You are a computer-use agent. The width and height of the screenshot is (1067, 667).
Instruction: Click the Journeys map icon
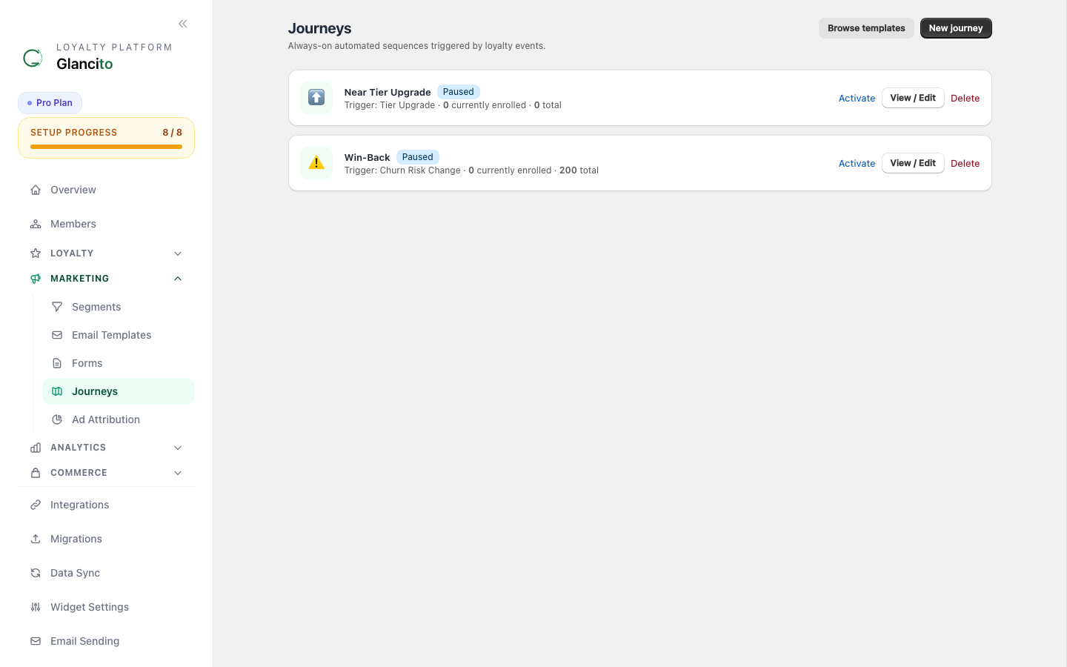pos(57,391)
